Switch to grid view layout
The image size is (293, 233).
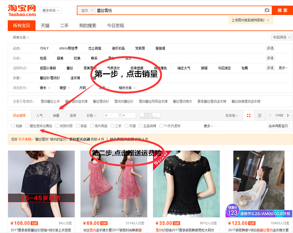pyautogui.click(x=249, y=115)
